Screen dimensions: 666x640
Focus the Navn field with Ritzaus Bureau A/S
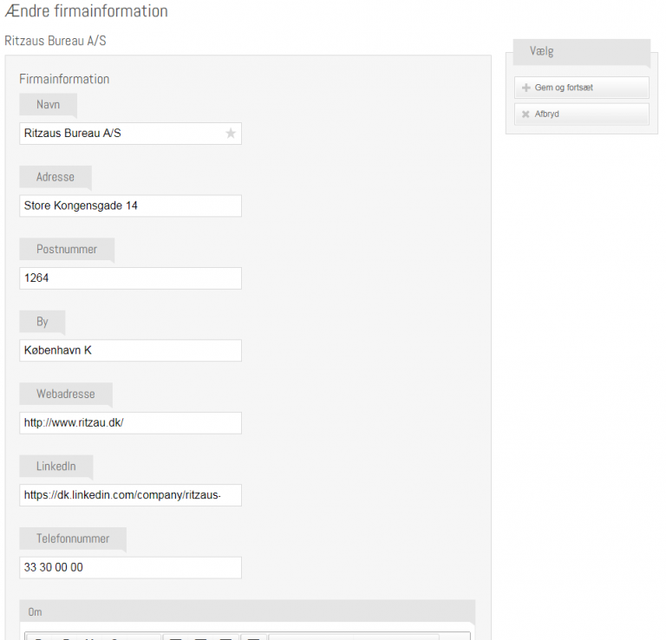coord(121,134)
